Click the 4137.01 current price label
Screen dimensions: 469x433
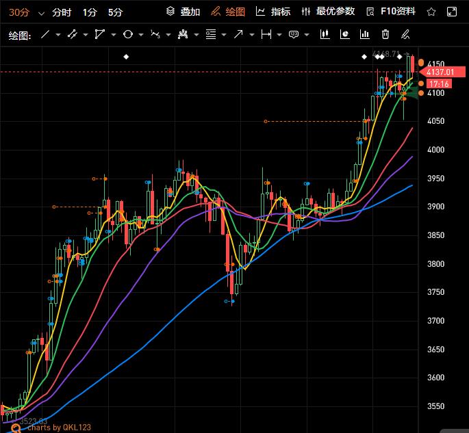click(x=440, y=72)
